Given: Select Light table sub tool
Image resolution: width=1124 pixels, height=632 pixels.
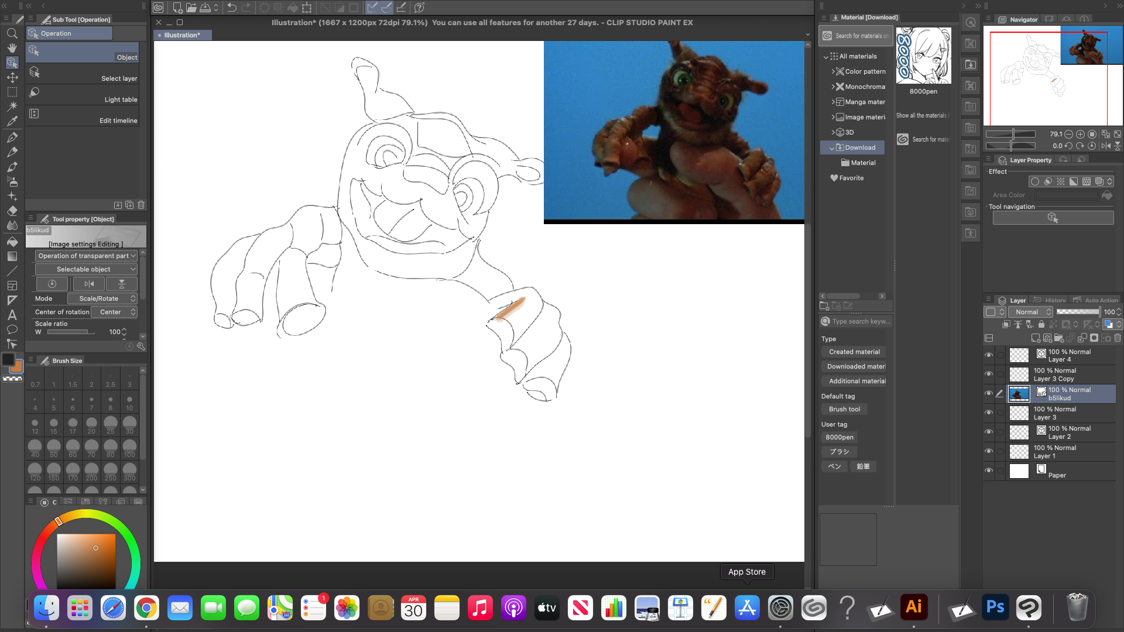Looking at the screenshot, I should pyautogui.click(x=82, y=94).
